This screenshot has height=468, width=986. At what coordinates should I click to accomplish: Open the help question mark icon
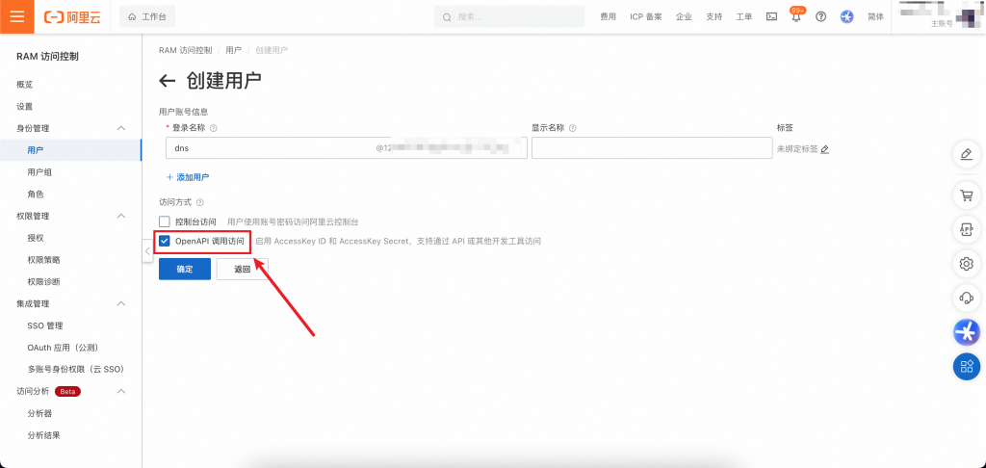click(x=820, y=17)
